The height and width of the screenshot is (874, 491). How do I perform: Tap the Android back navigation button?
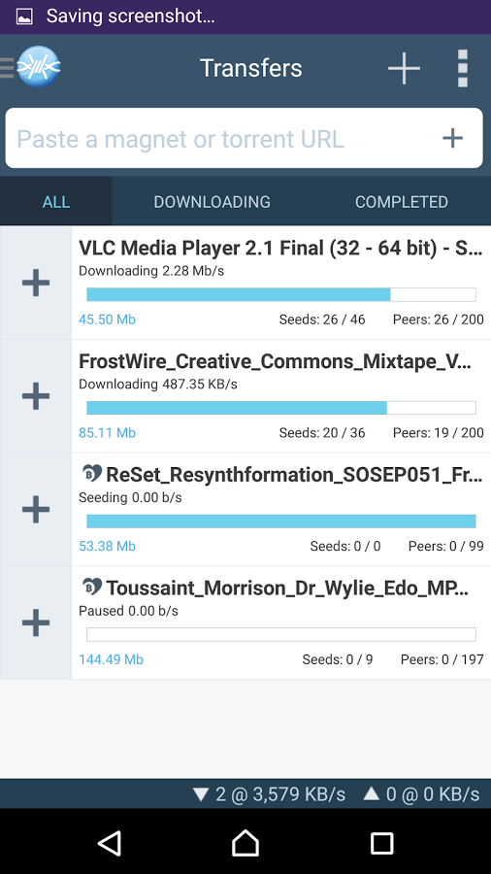click(x=110, y=843)
